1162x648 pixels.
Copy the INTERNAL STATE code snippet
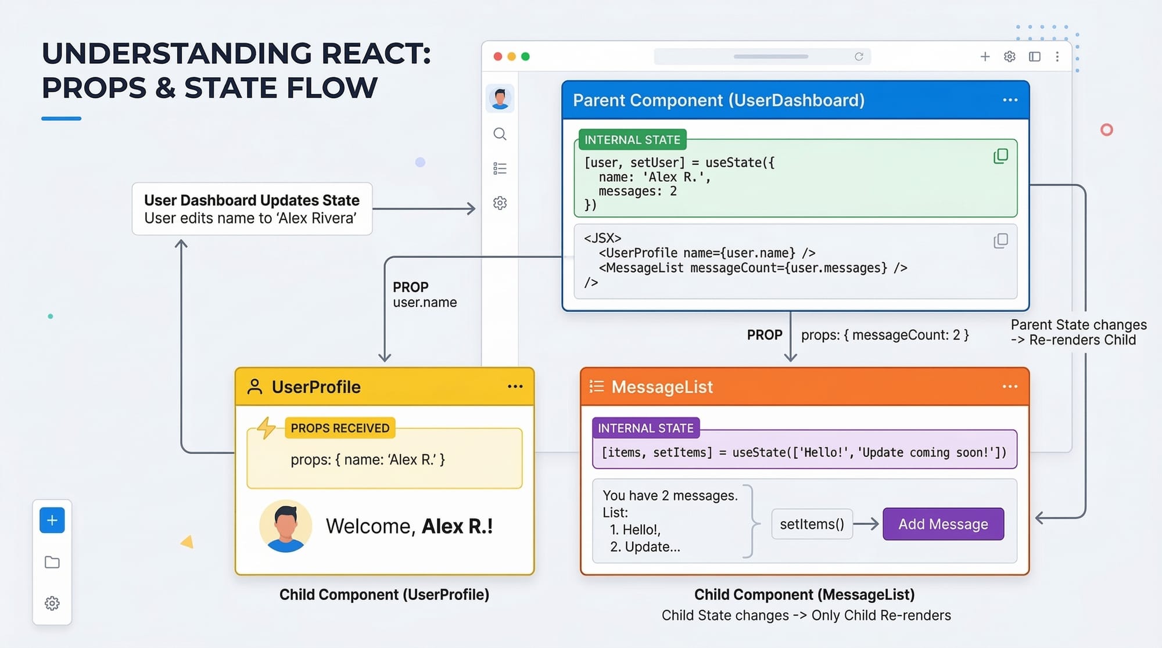[x=1000, y=156]
